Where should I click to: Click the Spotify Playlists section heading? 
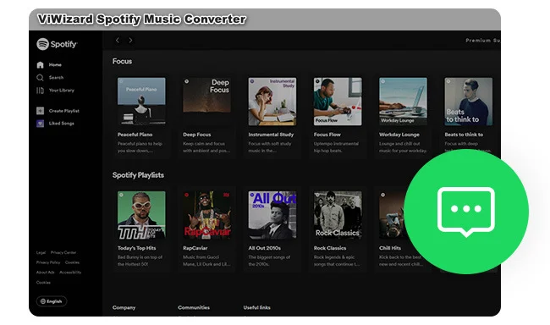pyautogui.click(x=138, y=175)
